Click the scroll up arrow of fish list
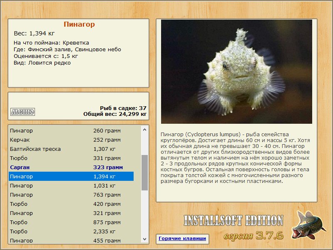This screenshot has width=333, height=250. 144,130
